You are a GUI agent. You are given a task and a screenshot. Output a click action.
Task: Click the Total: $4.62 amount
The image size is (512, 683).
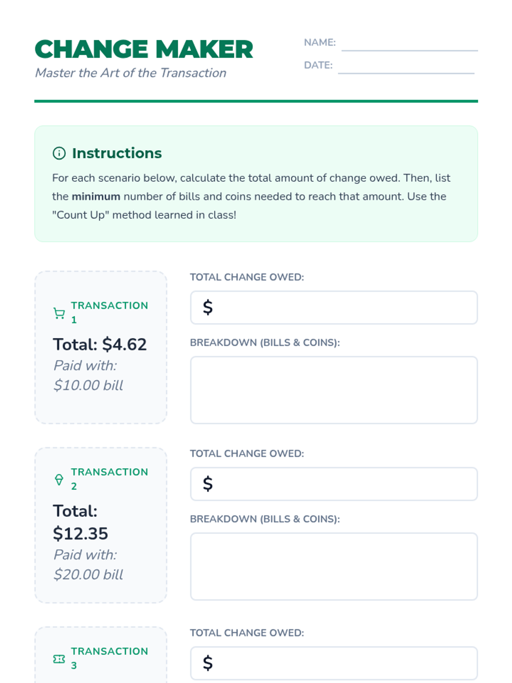[x=100, y=344]
